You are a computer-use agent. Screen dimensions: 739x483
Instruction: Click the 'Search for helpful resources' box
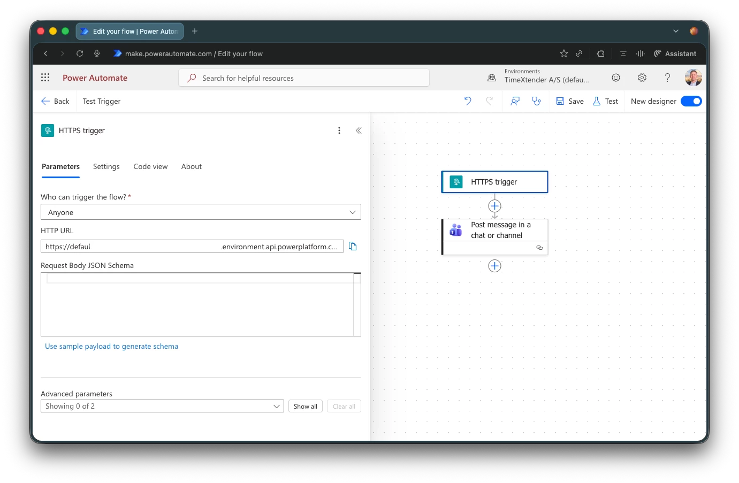[304, 78]
